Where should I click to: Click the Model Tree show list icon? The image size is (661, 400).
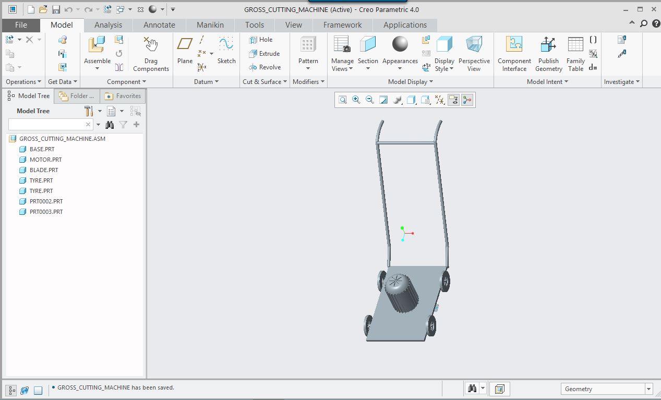[111, 111]
